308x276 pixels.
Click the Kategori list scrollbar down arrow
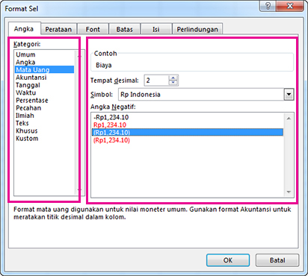pos(79,189)
